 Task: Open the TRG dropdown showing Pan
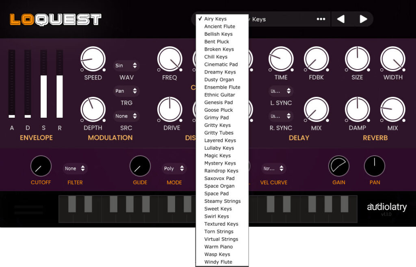coord(126,91)
